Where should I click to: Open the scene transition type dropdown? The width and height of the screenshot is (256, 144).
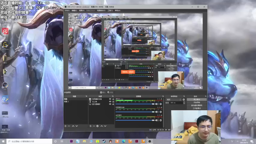[x=174, y=100]
